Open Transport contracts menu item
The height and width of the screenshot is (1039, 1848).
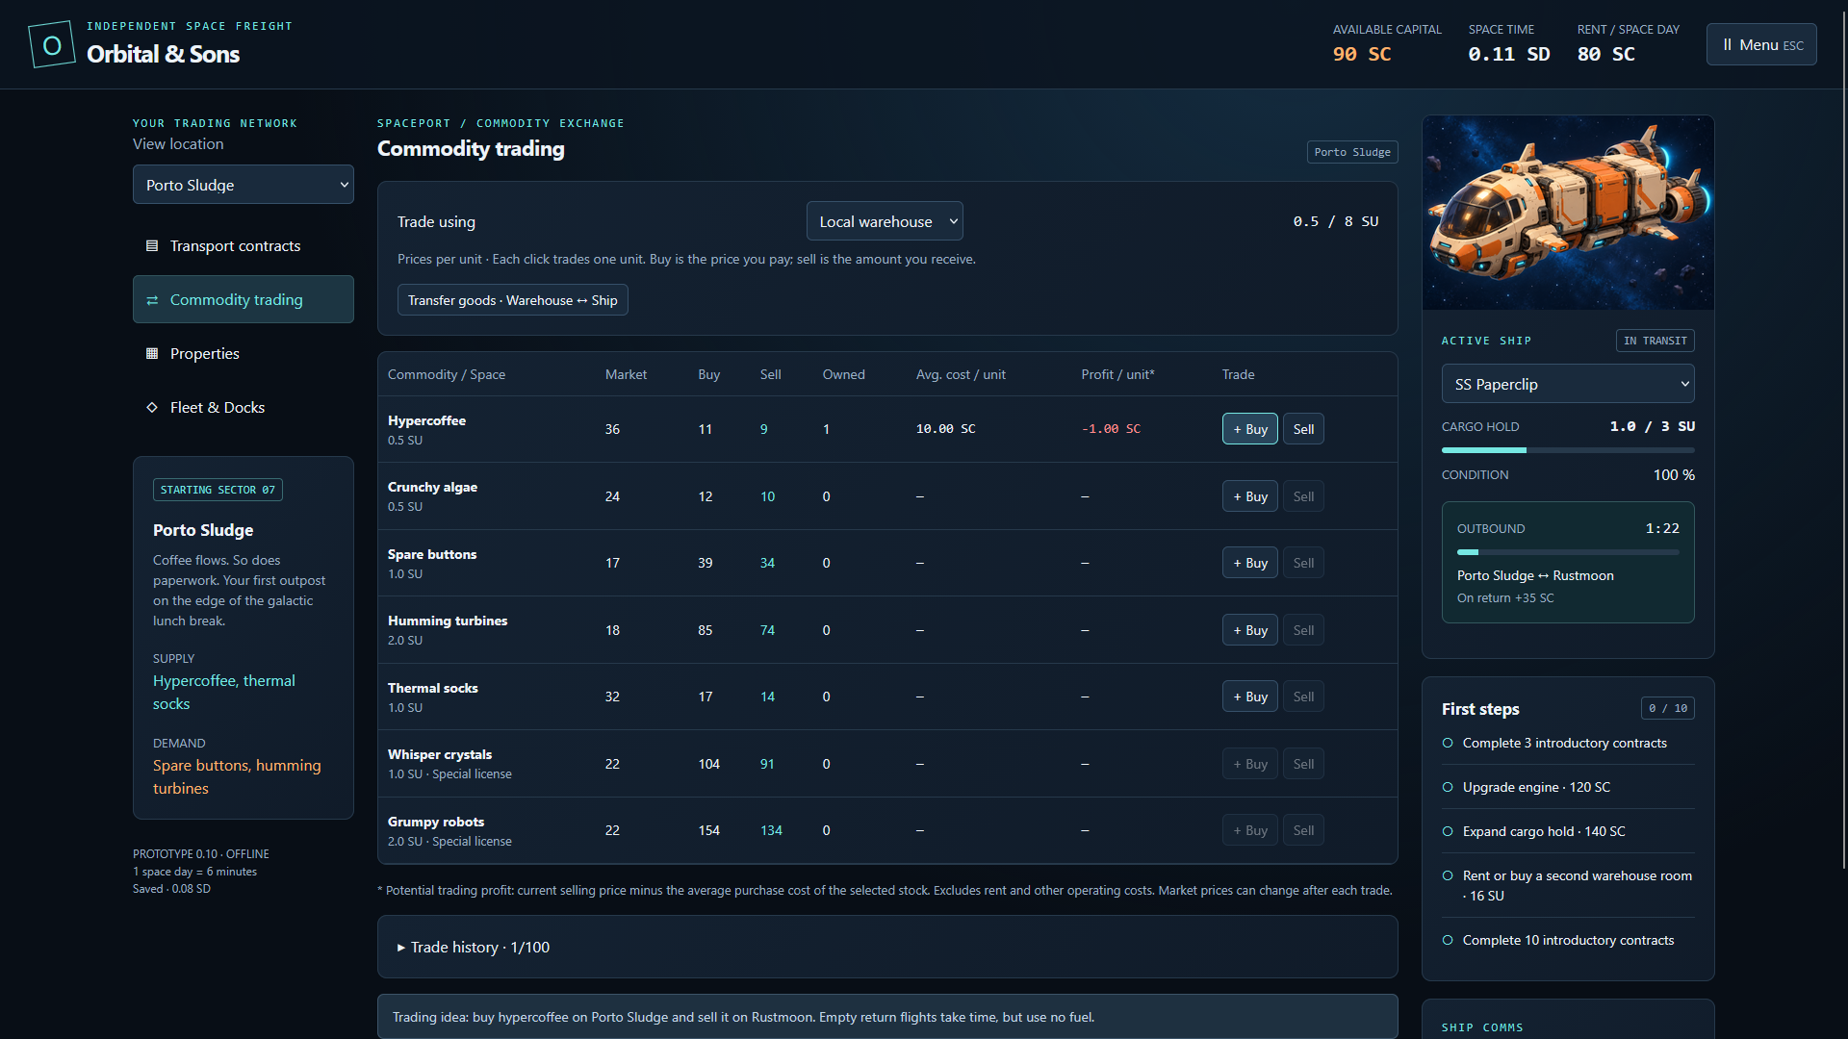point(244,246)
